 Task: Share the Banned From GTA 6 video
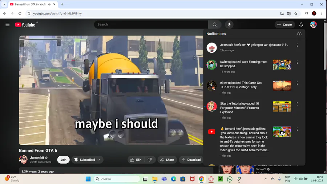point(167,160)
